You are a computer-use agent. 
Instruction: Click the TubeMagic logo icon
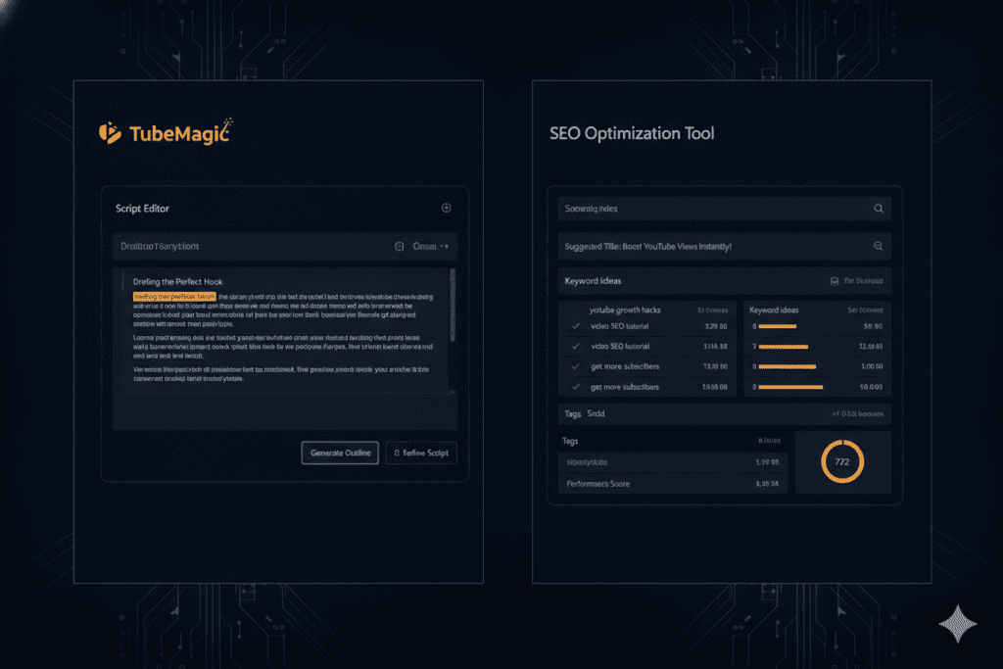tap(110, 133)
